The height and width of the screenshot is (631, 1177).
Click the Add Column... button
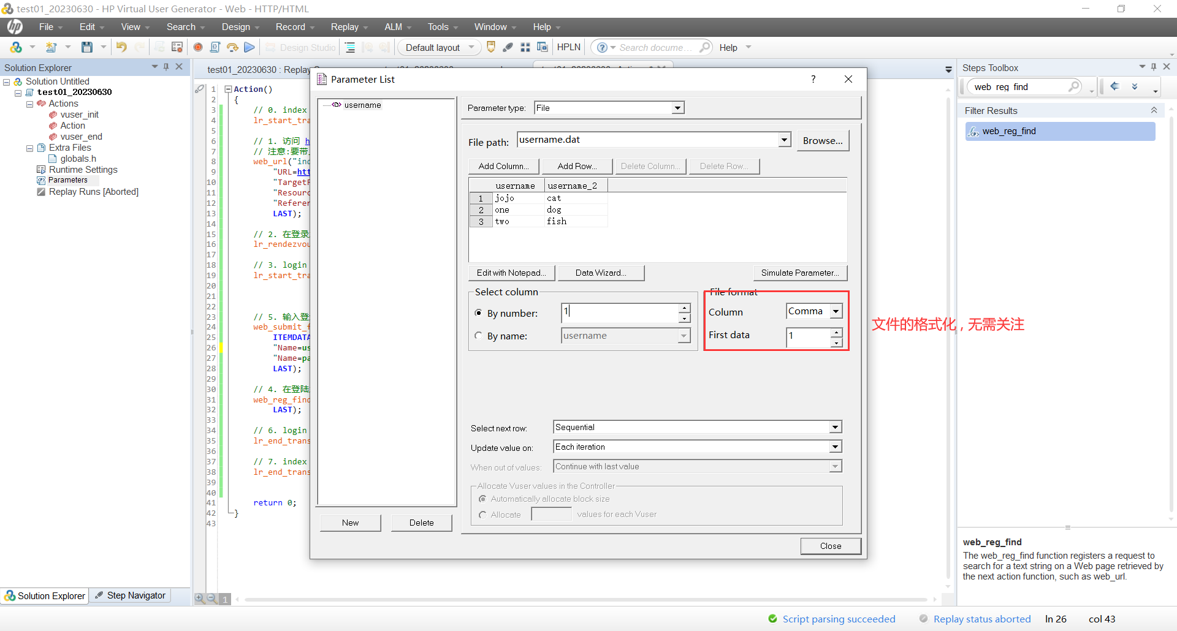point(504,166)
